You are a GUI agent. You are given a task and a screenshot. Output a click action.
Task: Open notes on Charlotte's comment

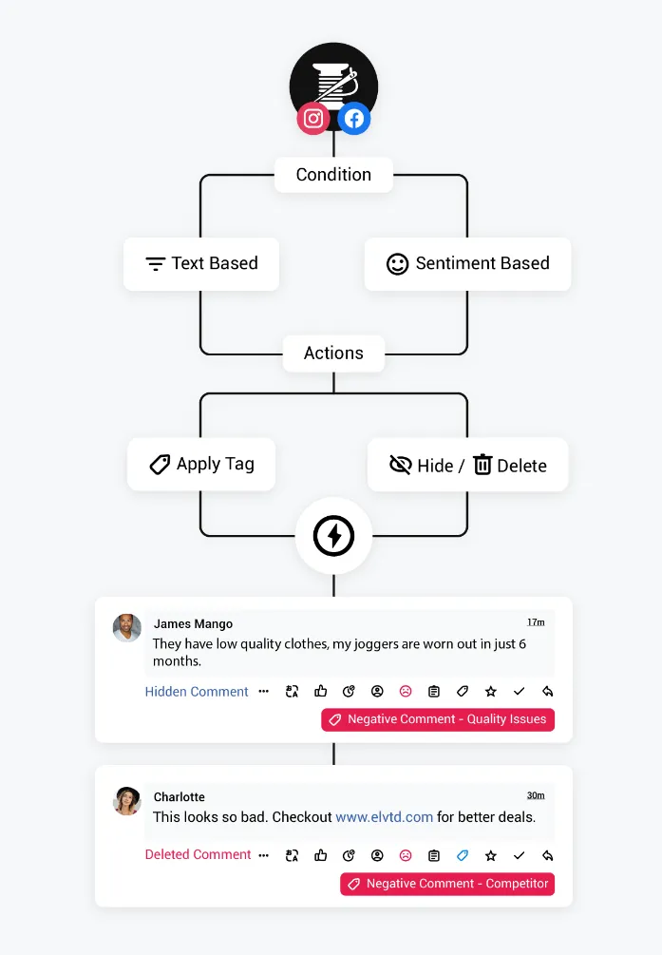click(x=434, y=855)
